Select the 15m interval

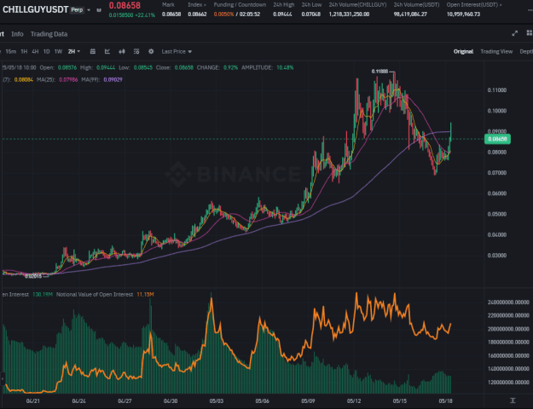point(11,51)
